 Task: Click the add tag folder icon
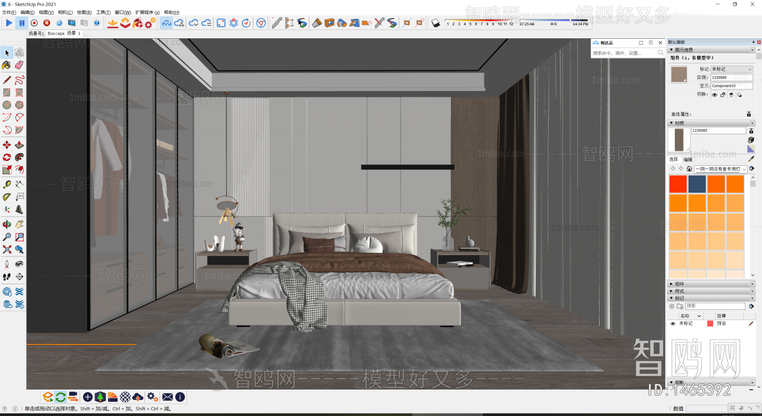tap(680, 306)
